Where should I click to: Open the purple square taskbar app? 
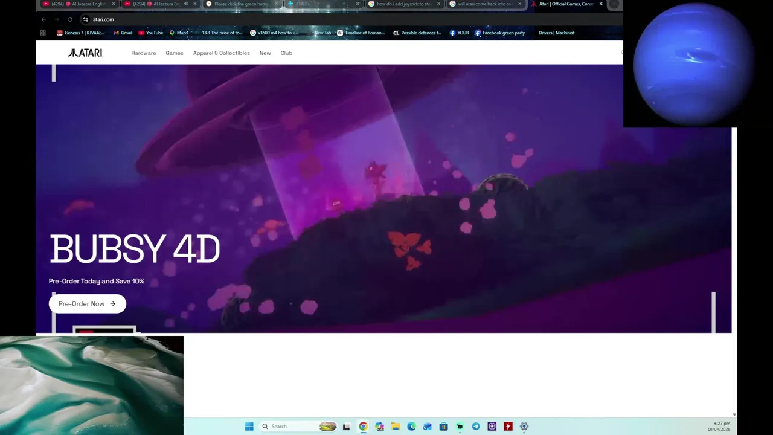click(x=492, y=427)
